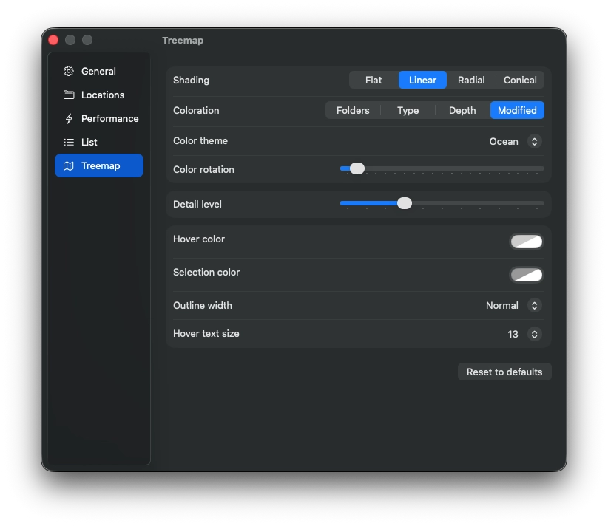This screenshot has width=608, height=526.
Task: Set coloration to Type
Action: click(408, 110)
